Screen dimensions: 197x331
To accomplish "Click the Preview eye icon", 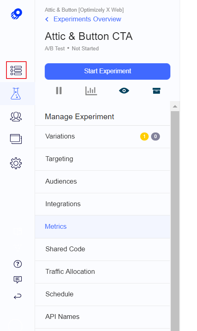I will click(124, 91).
